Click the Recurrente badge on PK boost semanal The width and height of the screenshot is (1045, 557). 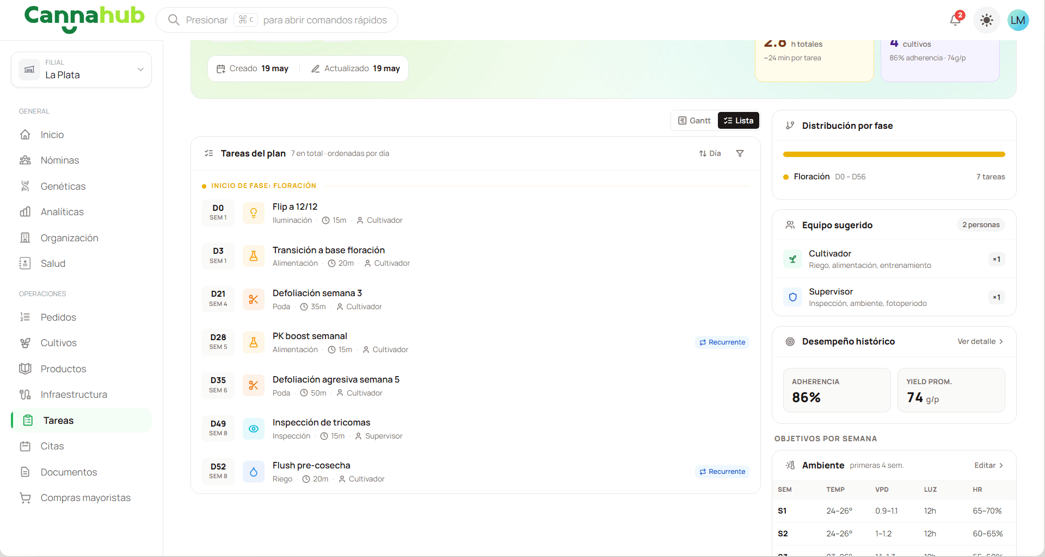click(x=722, y=342)
